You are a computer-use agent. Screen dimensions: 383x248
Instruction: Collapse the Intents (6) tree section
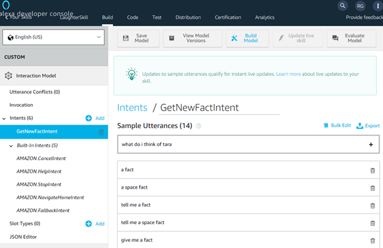point(4,119)
